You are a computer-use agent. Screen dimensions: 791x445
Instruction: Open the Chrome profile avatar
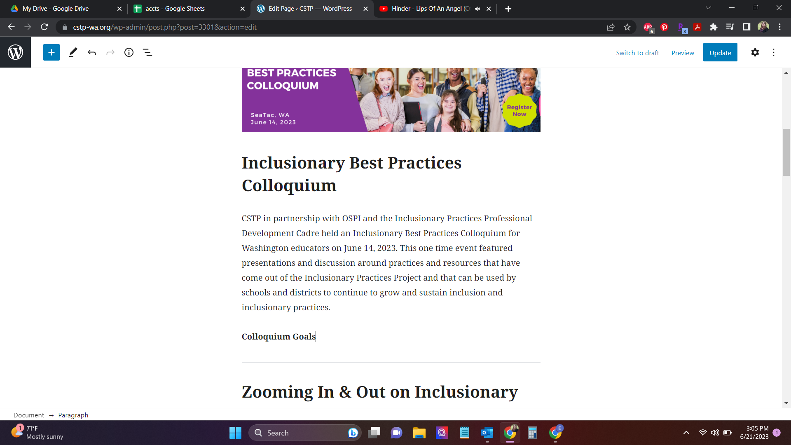coord(763,27)
